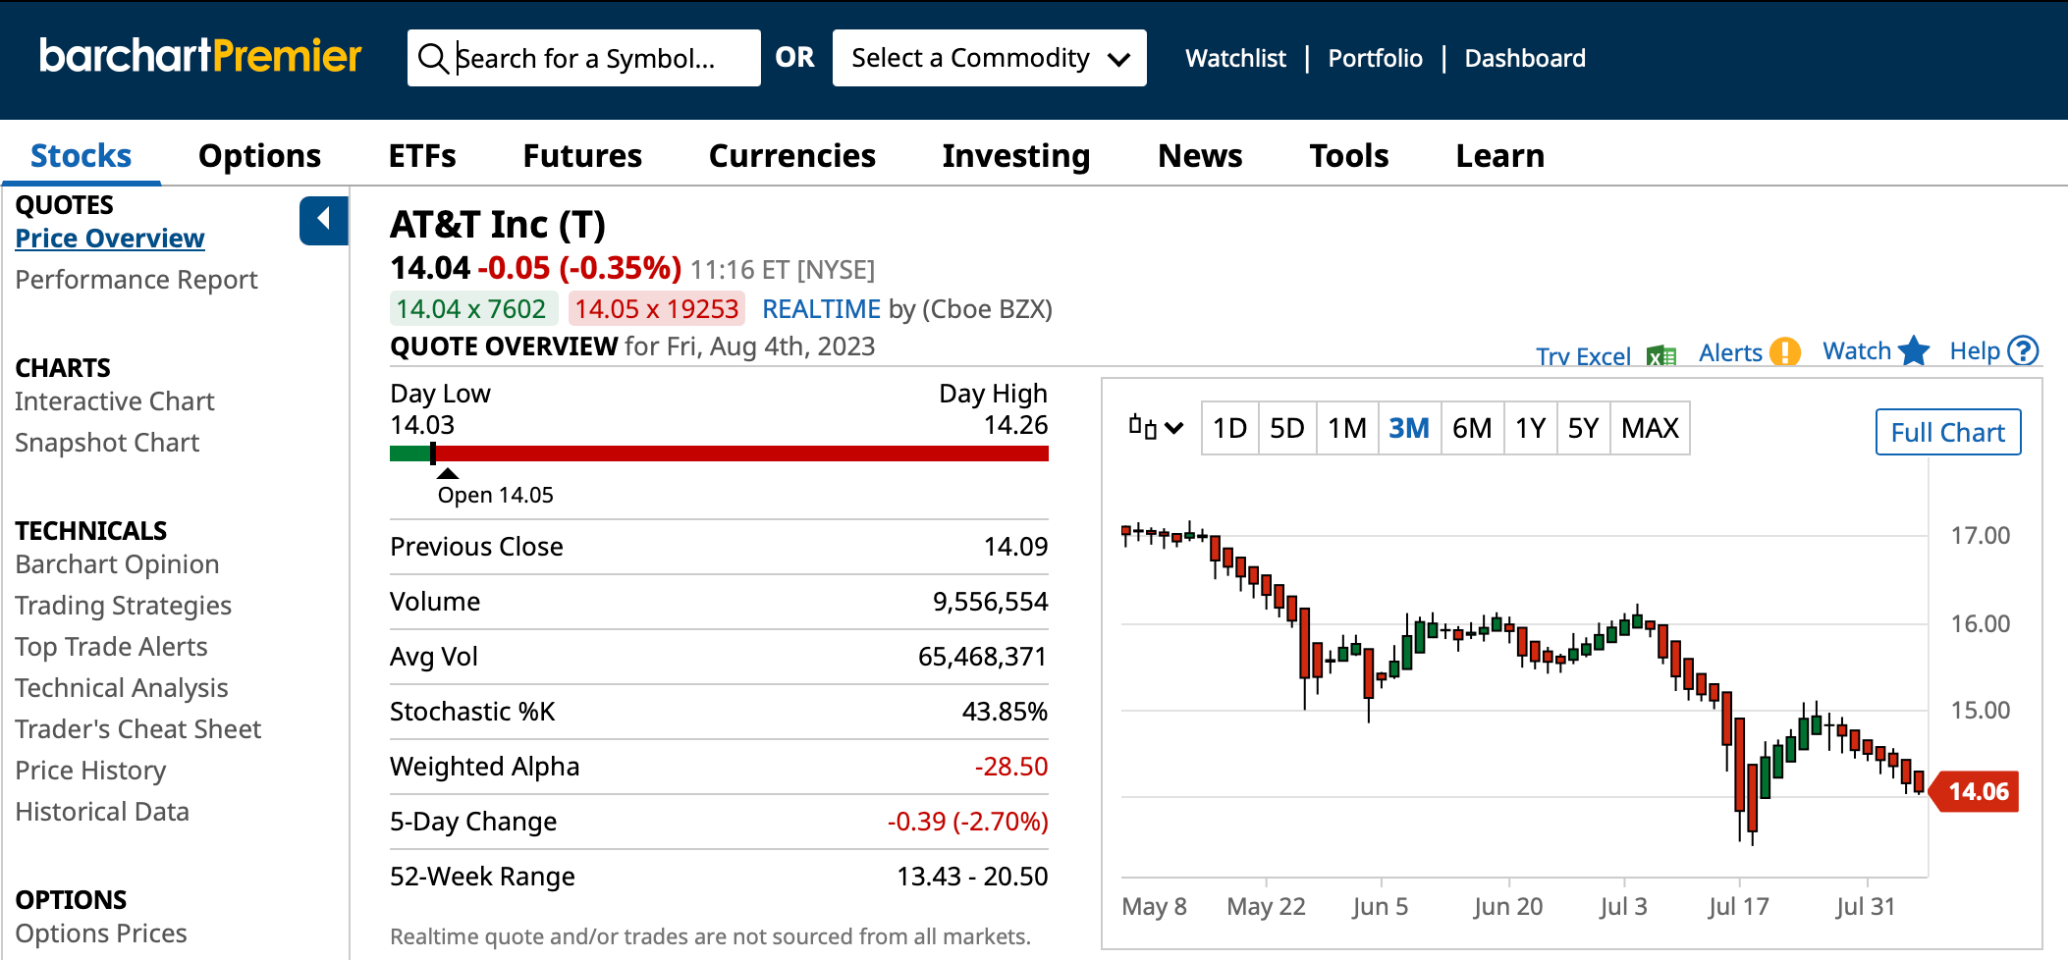
Task: Click the Weighted Alpha value -28.50
Action: (1010, 767)
